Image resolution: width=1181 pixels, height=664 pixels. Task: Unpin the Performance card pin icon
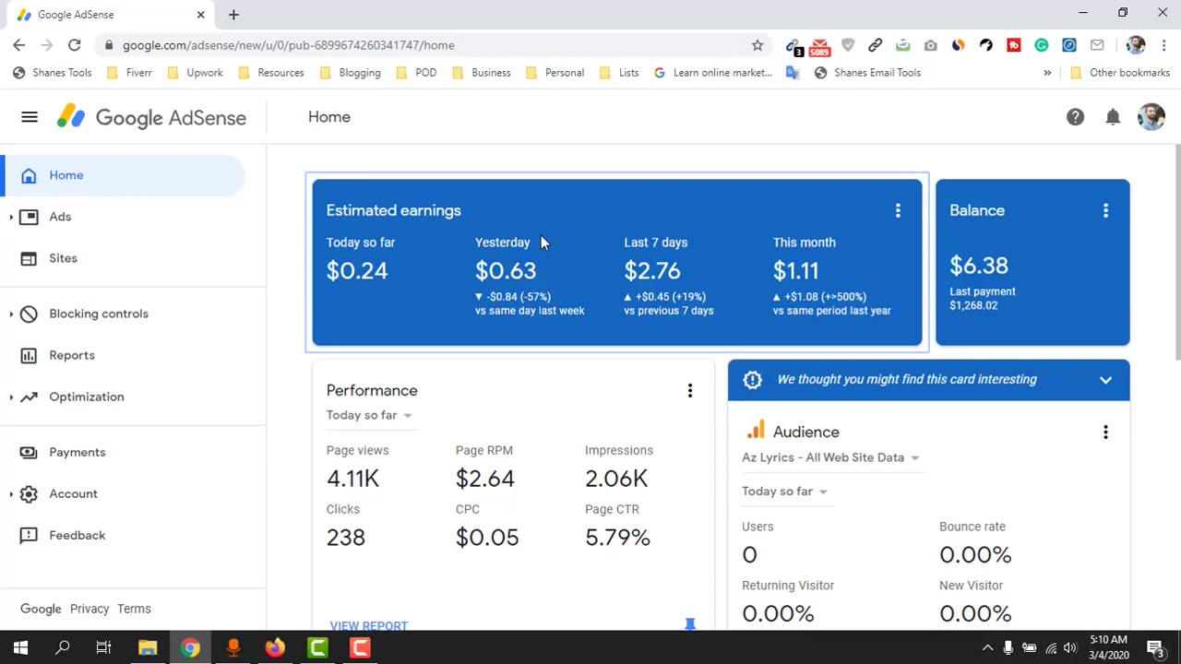tap(689, 625)
